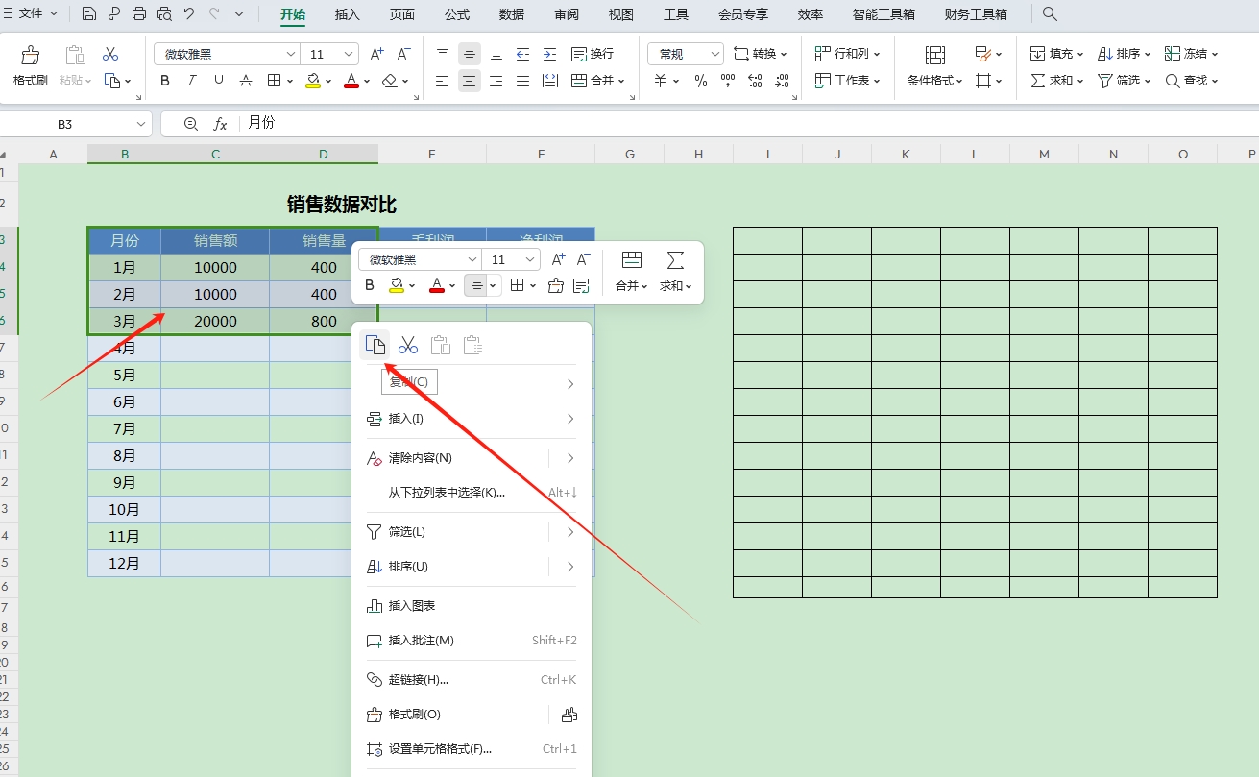The image size is (1259, 777).
Task: Toggle bottom vertical alignment in the ribbon
Action: coord(496,54)
